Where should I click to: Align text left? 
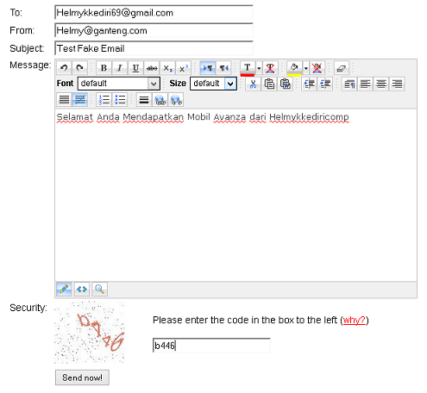[x=365, y=84]
